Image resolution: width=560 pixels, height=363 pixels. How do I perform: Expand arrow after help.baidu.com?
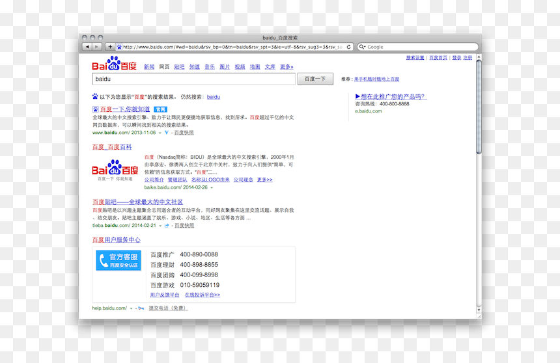click(131, 308)
